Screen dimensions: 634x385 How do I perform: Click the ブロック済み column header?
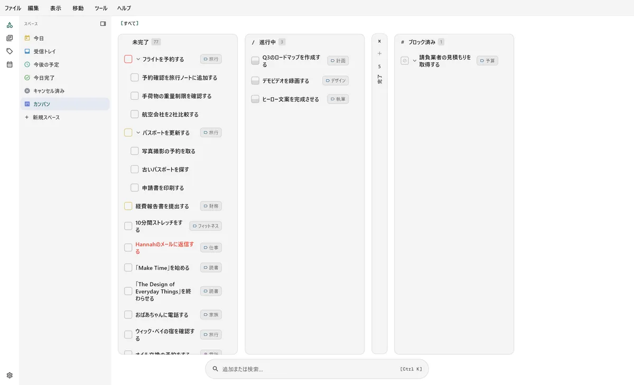(422, 42)
